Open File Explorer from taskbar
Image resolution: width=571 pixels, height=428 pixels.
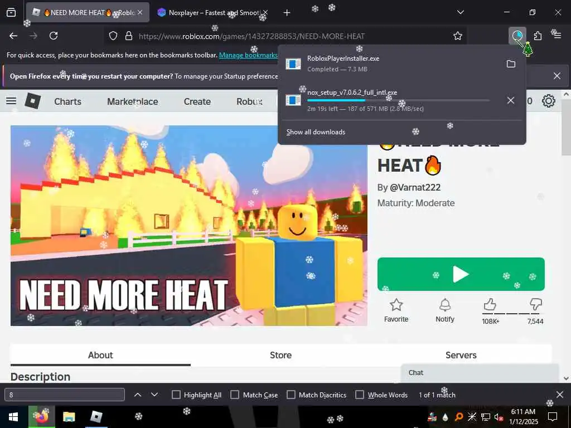coord(69,417)
